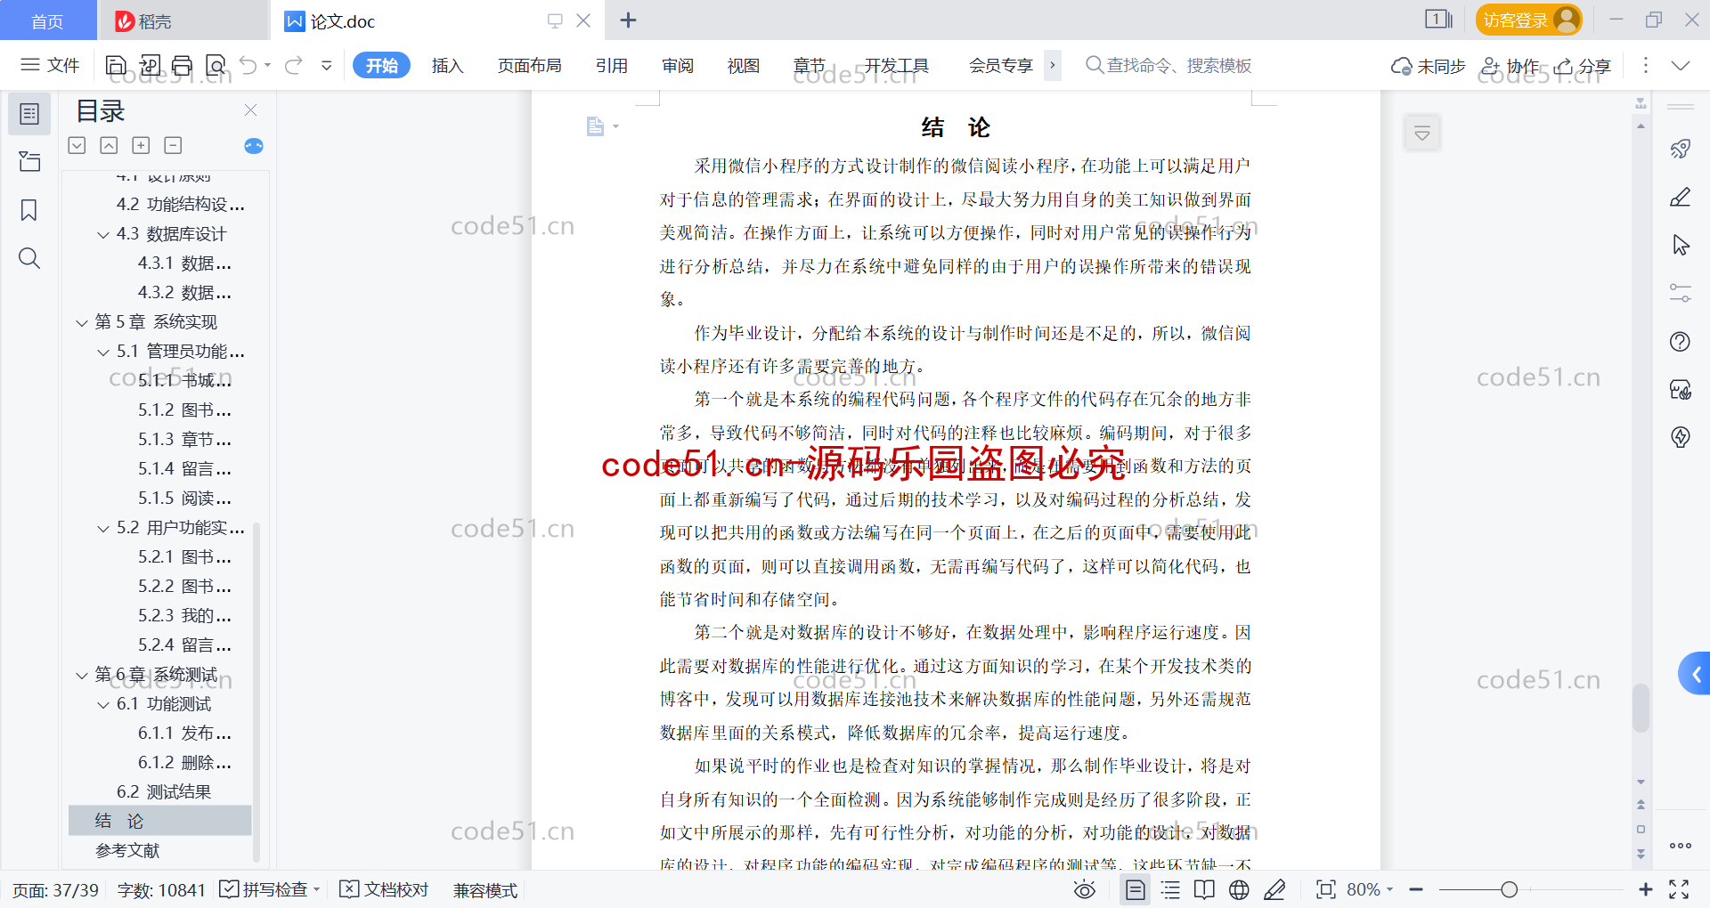This screenshot has width=1710, height=908.
Task: Collapse the 4.3 数据库设计 section
Action: [x=103, y=235]
